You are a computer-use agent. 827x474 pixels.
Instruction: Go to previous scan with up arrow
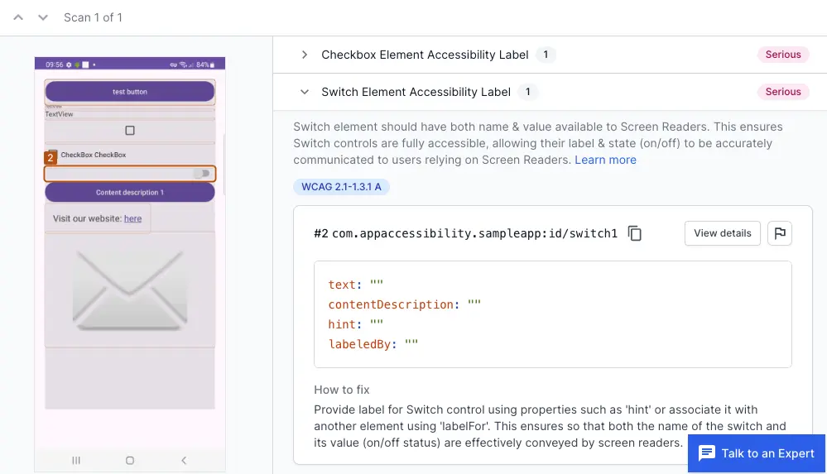click(19, 17)
